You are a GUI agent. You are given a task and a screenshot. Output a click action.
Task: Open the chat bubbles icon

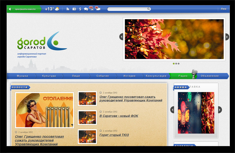tap(86, 9)
